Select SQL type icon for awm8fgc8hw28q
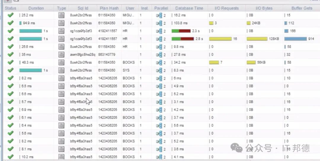Screen dimensions: 320x161 [x=61, y=55]
